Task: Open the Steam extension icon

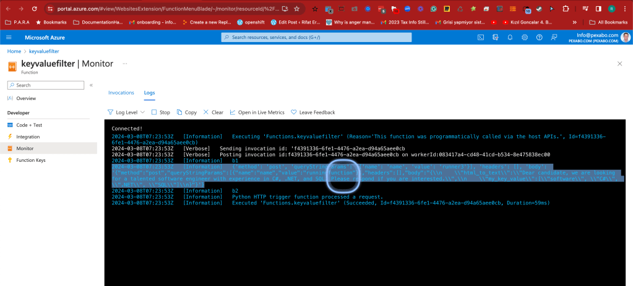Action: (539, 9)
